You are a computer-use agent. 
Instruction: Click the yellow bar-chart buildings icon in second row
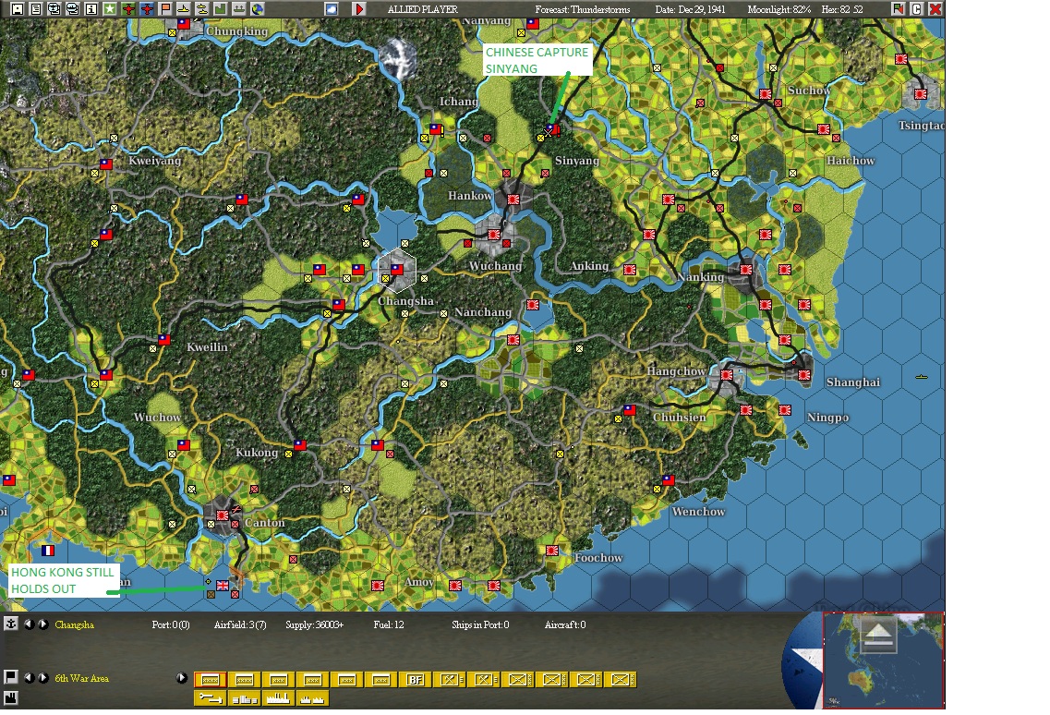pyautogui.click(x=245, y=698)
